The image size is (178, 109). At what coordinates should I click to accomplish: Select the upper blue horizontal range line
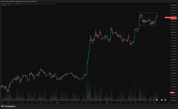coord(149,13)
